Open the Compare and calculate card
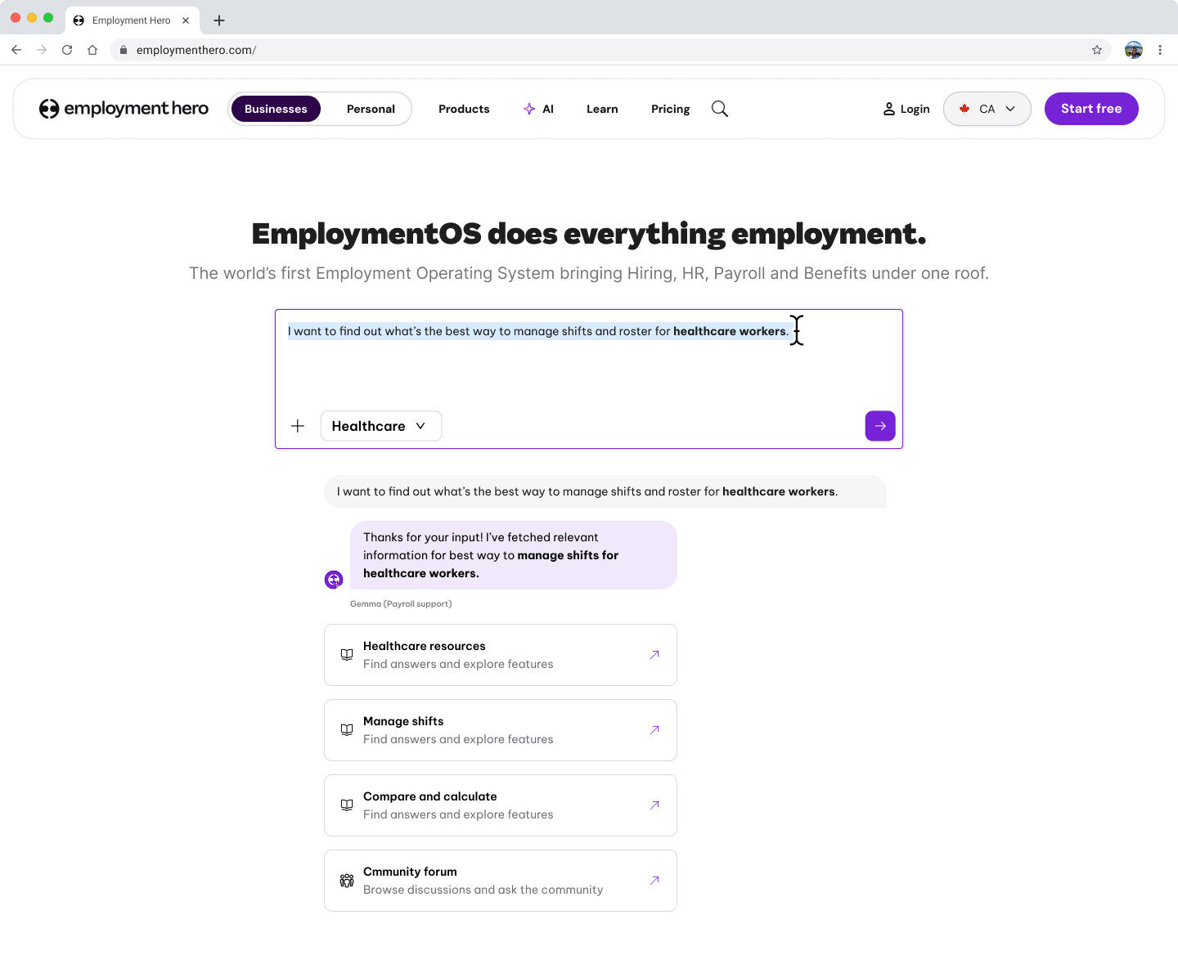Image resolution: width=1178 pixels, height=964 pixels. (x=501, y=805)
